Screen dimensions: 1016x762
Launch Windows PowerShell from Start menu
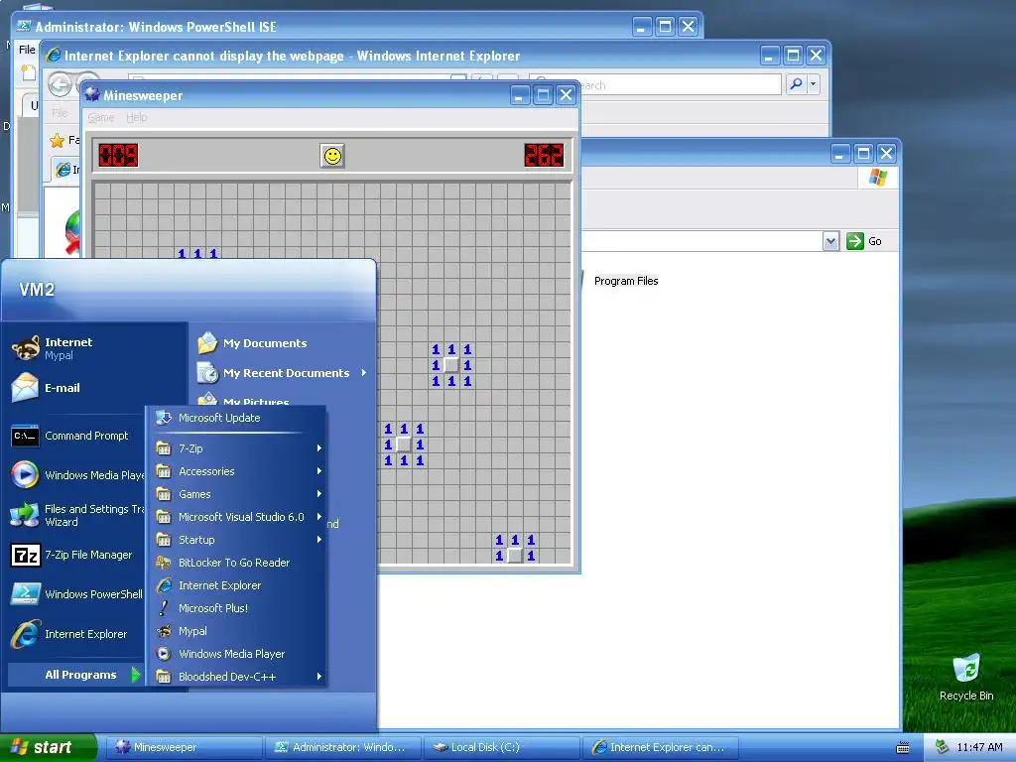coord(76,594)
